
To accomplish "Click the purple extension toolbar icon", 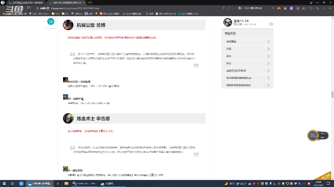I will tap(291, 8).
